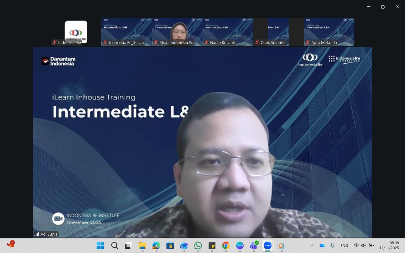
Task: Open Outlook from the taskbar
Action: [184, 246]
